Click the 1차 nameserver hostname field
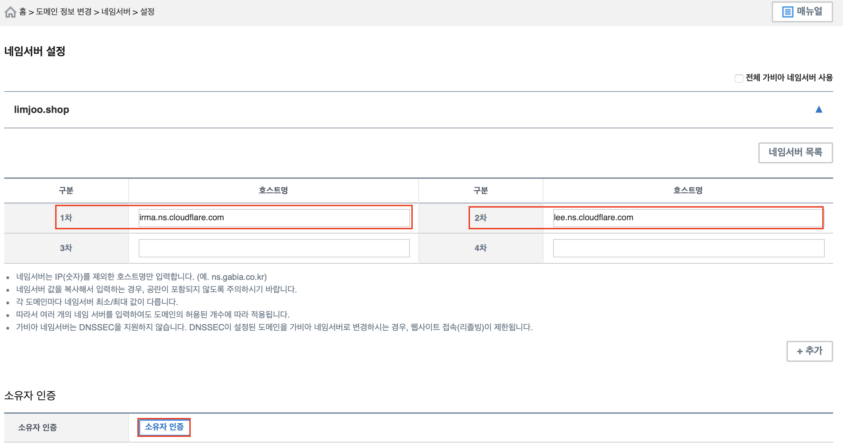843x446 pixels. [274, 218]
